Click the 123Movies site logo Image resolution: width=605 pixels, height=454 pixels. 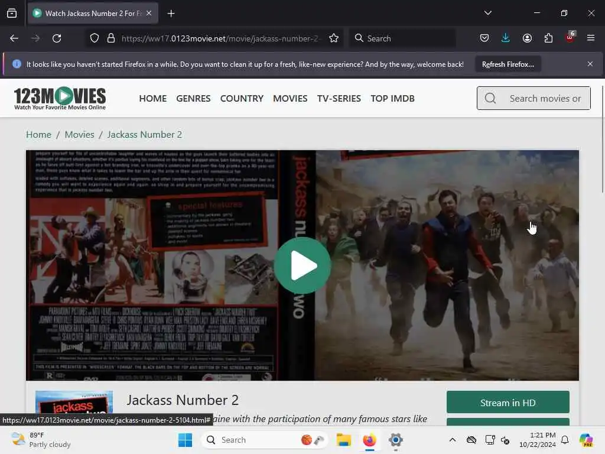click(x=60, y=98)
